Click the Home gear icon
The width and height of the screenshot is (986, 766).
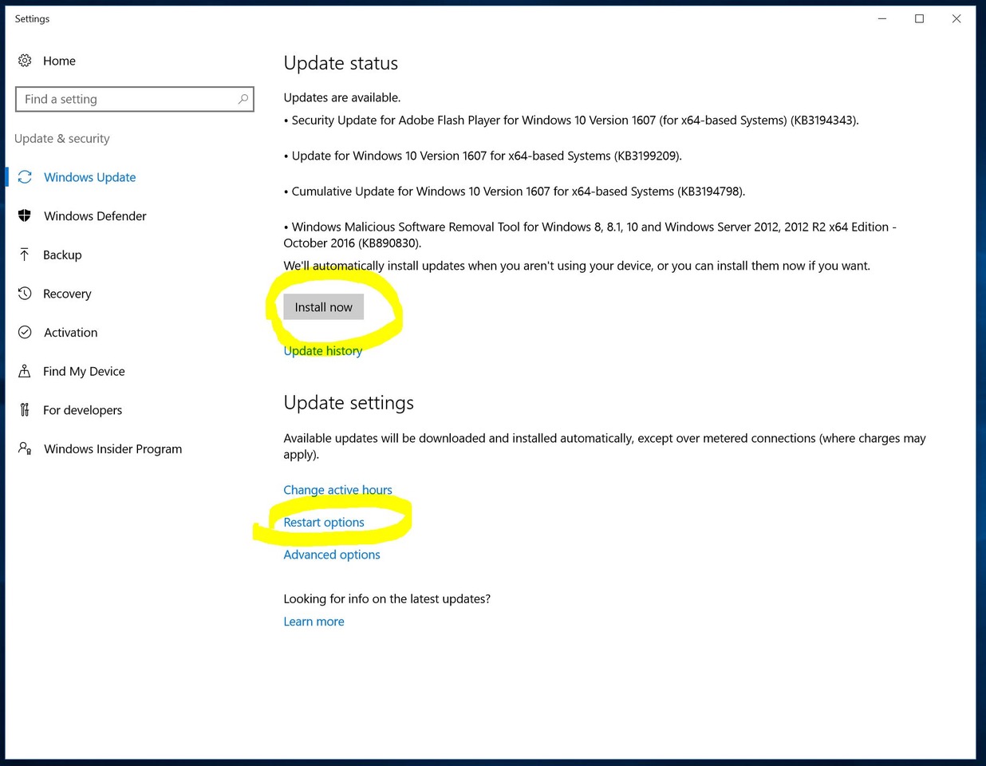point(25,61)
